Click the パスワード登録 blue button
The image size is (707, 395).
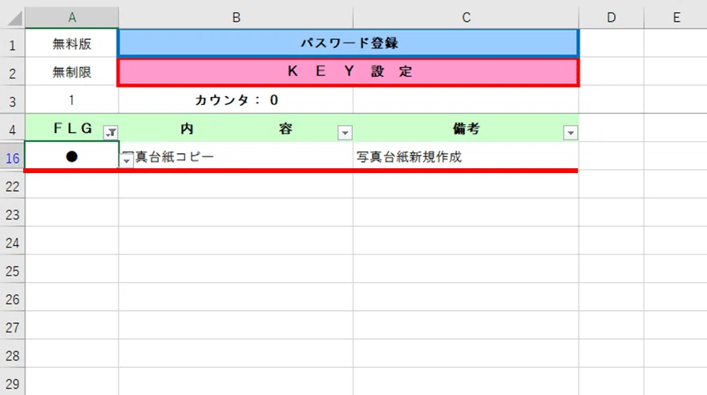(349, 43)
